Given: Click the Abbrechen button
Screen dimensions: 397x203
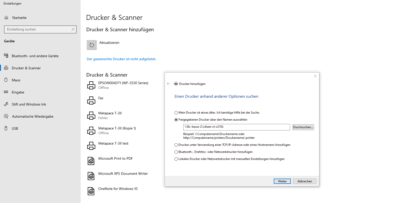Looking at the screenshot, I should 305,181.
